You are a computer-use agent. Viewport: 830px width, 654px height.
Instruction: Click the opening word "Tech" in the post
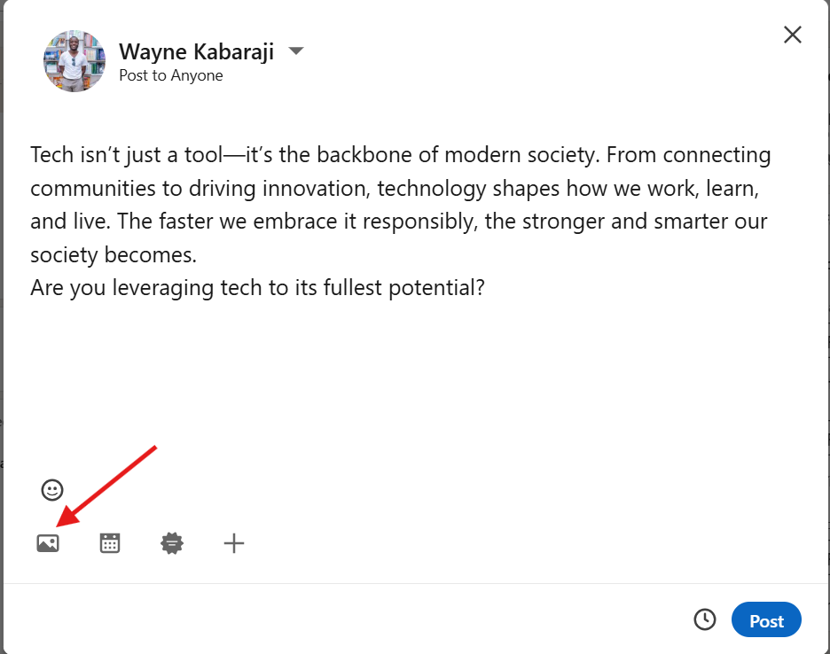point(51,155)
